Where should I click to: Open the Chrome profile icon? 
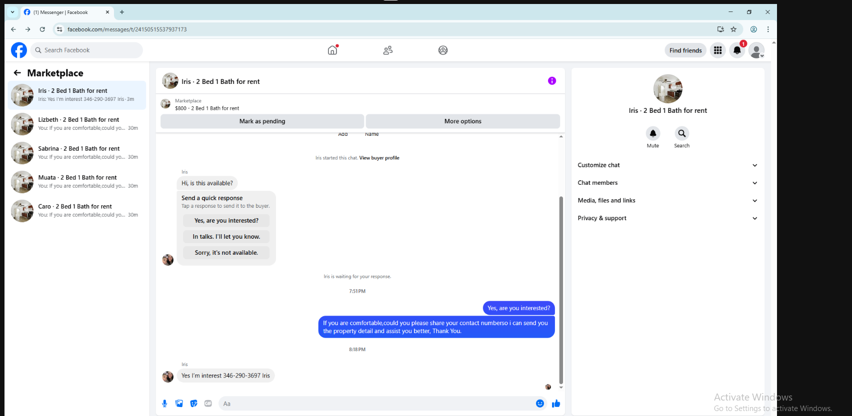(753, 29)
